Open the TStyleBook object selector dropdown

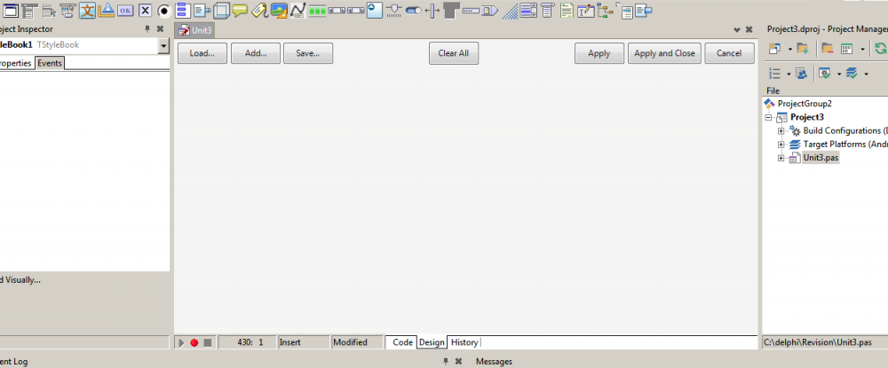click(x=163, y=46)
